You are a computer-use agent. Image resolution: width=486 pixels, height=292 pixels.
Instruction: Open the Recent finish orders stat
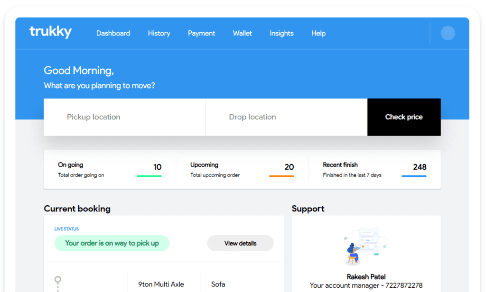pyautogui.click(x=374, y=170)
